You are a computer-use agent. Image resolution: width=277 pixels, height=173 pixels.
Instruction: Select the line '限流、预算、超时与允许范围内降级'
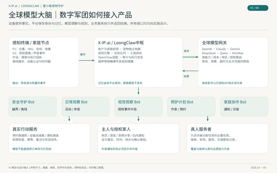tap(225, 62)
